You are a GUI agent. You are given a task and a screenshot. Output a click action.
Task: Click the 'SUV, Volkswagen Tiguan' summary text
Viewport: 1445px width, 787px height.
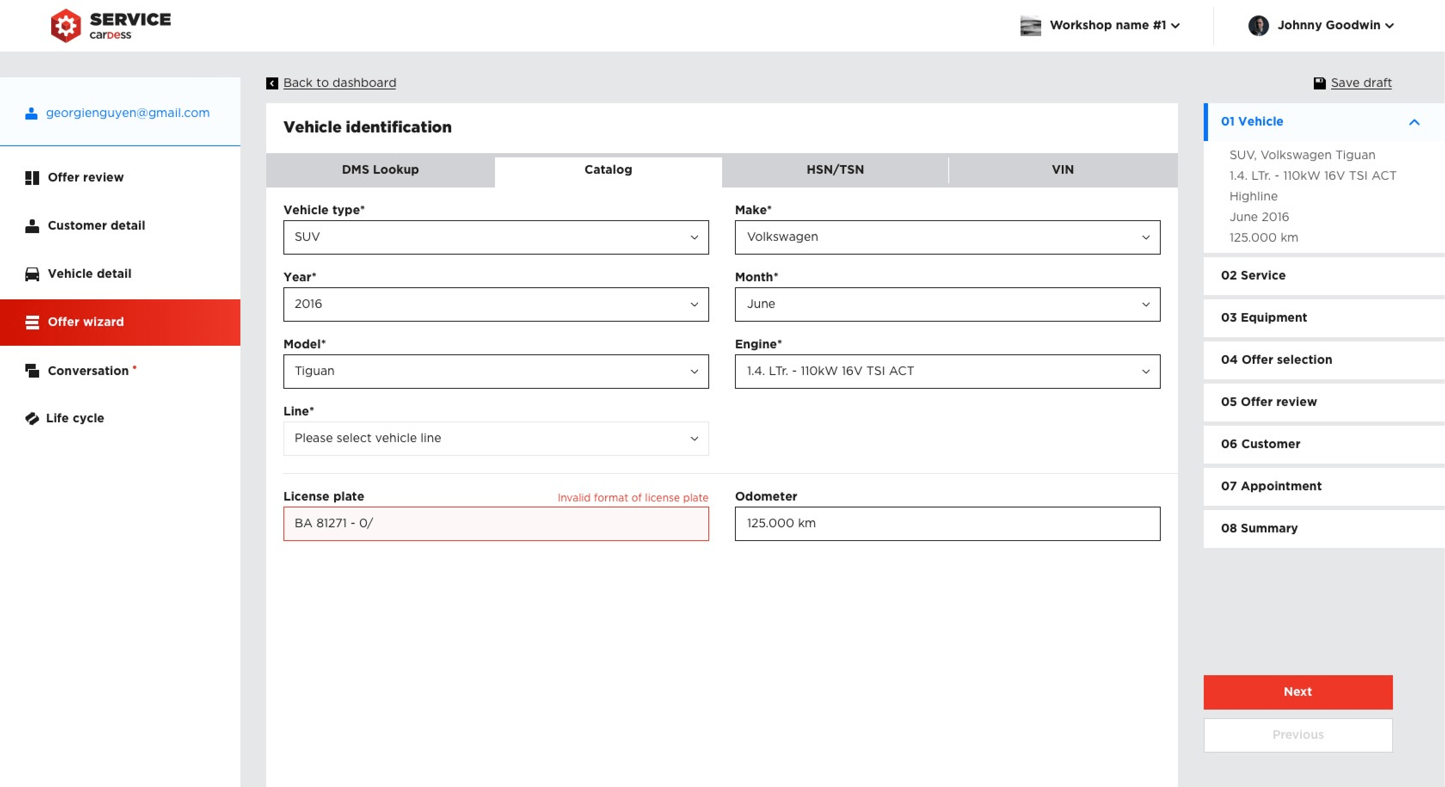coord(1302,155)
